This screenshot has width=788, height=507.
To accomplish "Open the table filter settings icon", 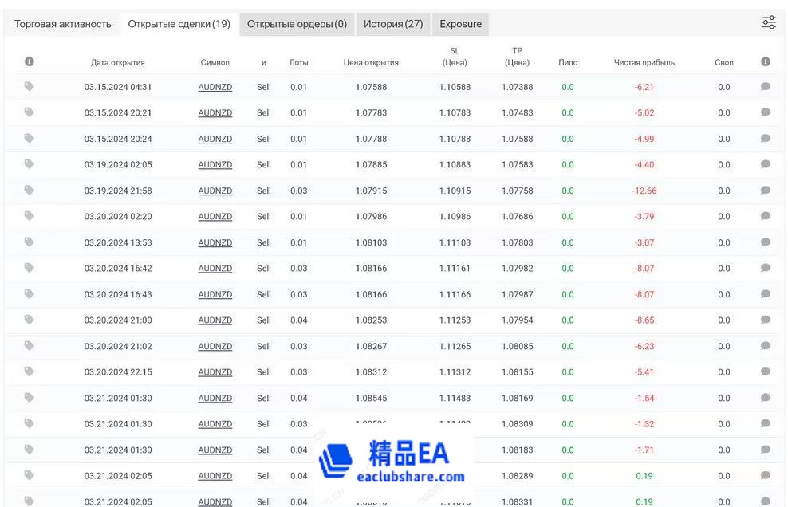I will pos(768,22).
